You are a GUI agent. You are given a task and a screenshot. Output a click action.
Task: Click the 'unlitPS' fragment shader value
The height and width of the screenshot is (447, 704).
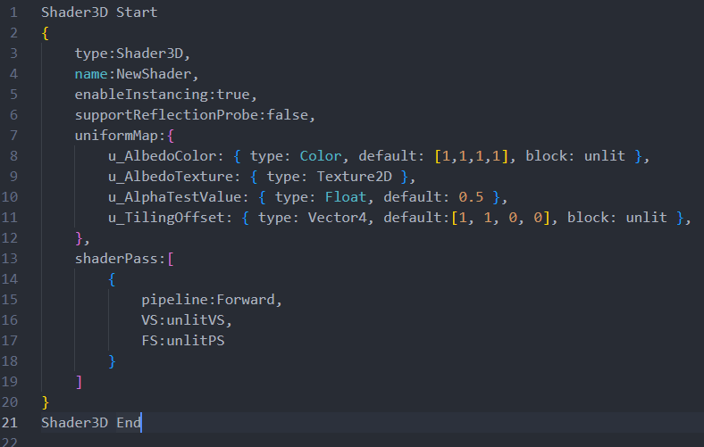pos(194,340)
